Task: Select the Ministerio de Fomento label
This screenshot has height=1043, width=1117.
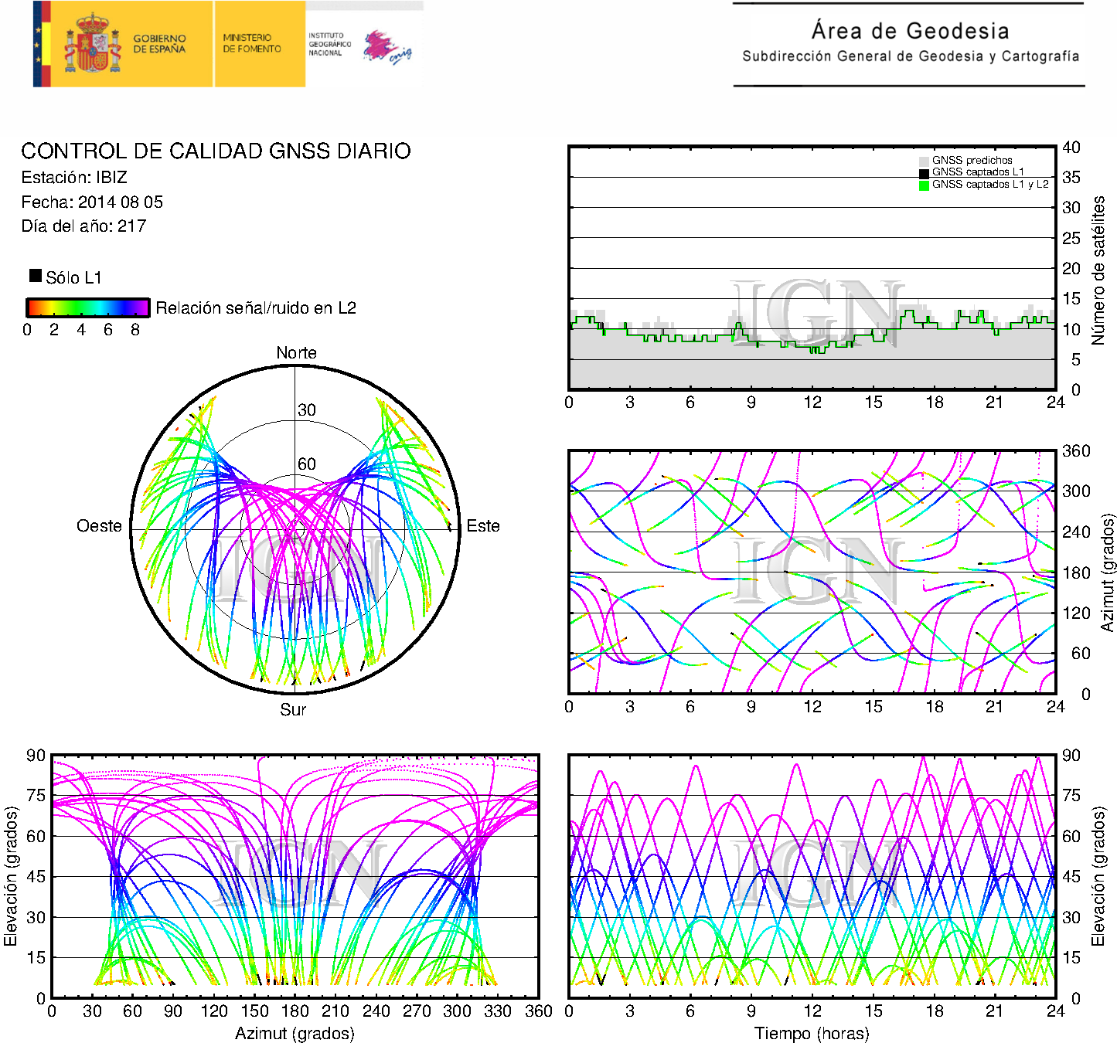Action: tap(252, 43)
